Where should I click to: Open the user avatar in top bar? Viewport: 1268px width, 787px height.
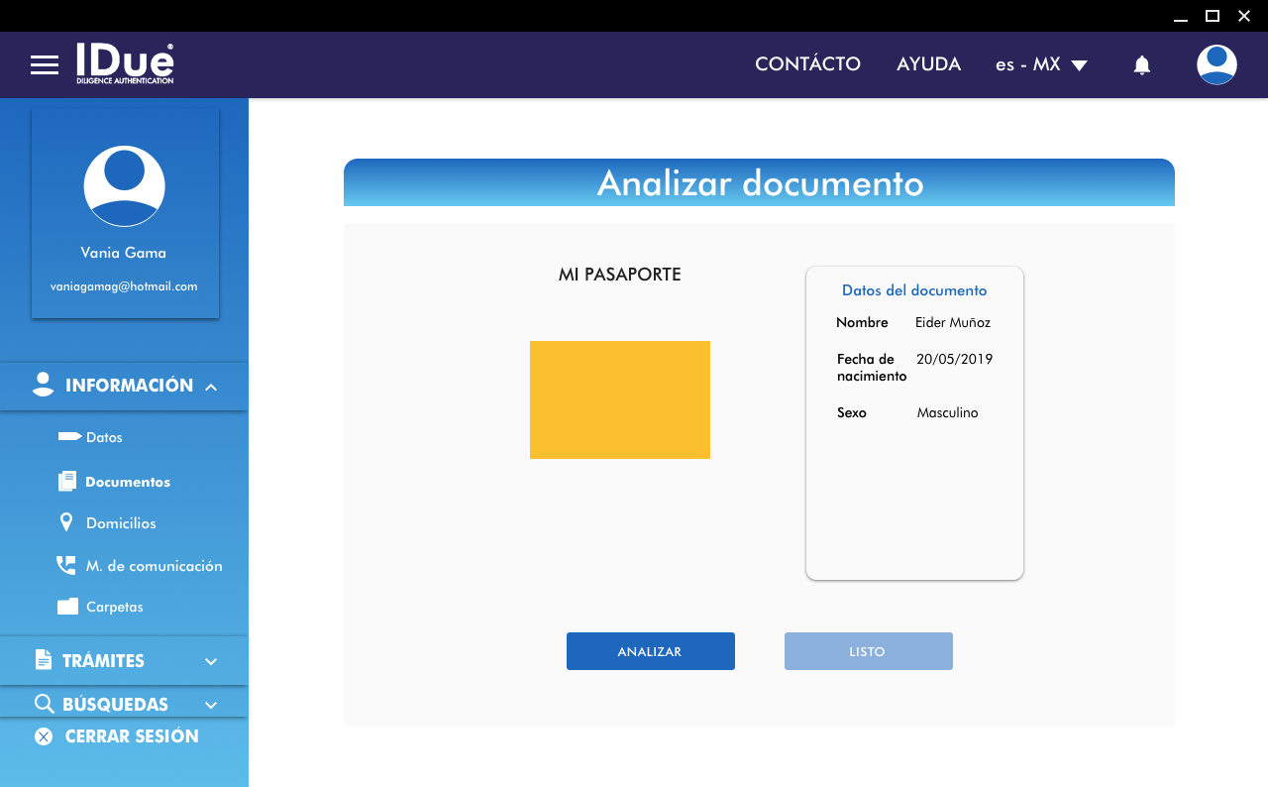pos(1215,65)
